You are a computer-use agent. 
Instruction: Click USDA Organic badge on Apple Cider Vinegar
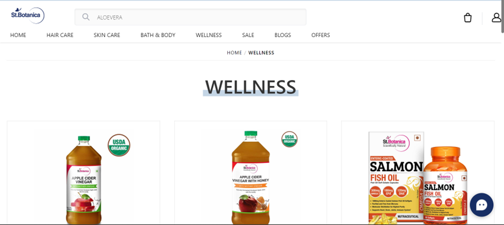[x=119, y=145]
